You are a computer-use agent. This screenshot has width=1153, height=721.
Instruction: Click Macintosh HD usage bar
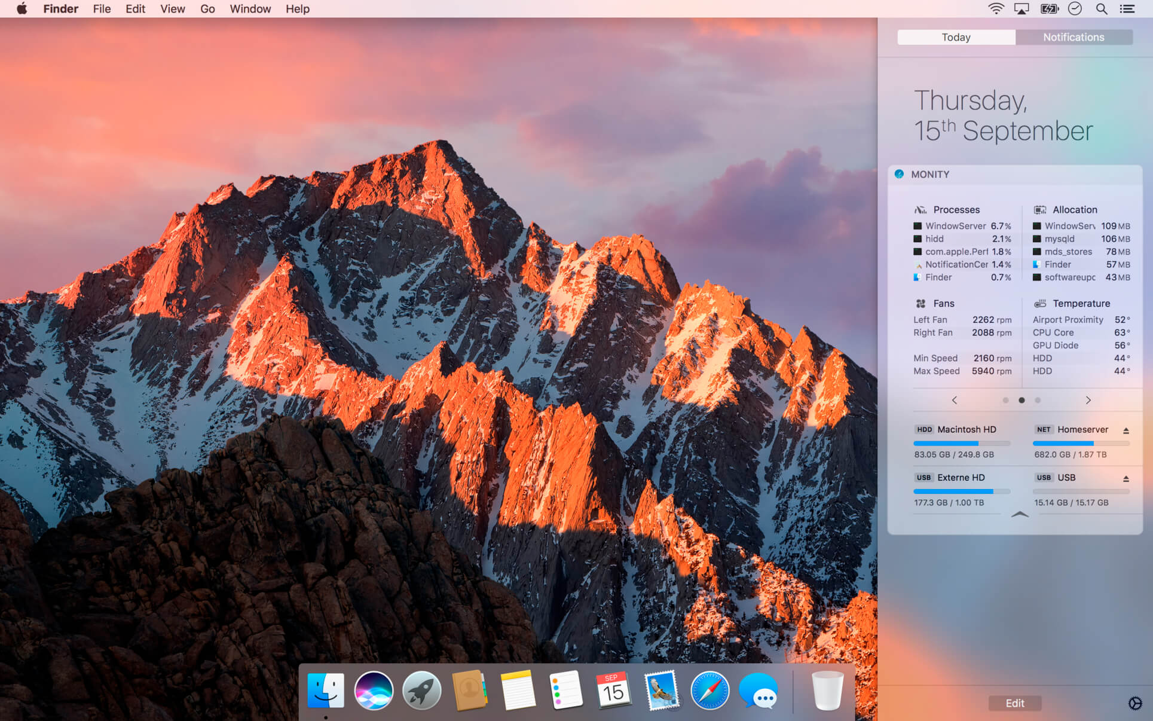[962, 443]
